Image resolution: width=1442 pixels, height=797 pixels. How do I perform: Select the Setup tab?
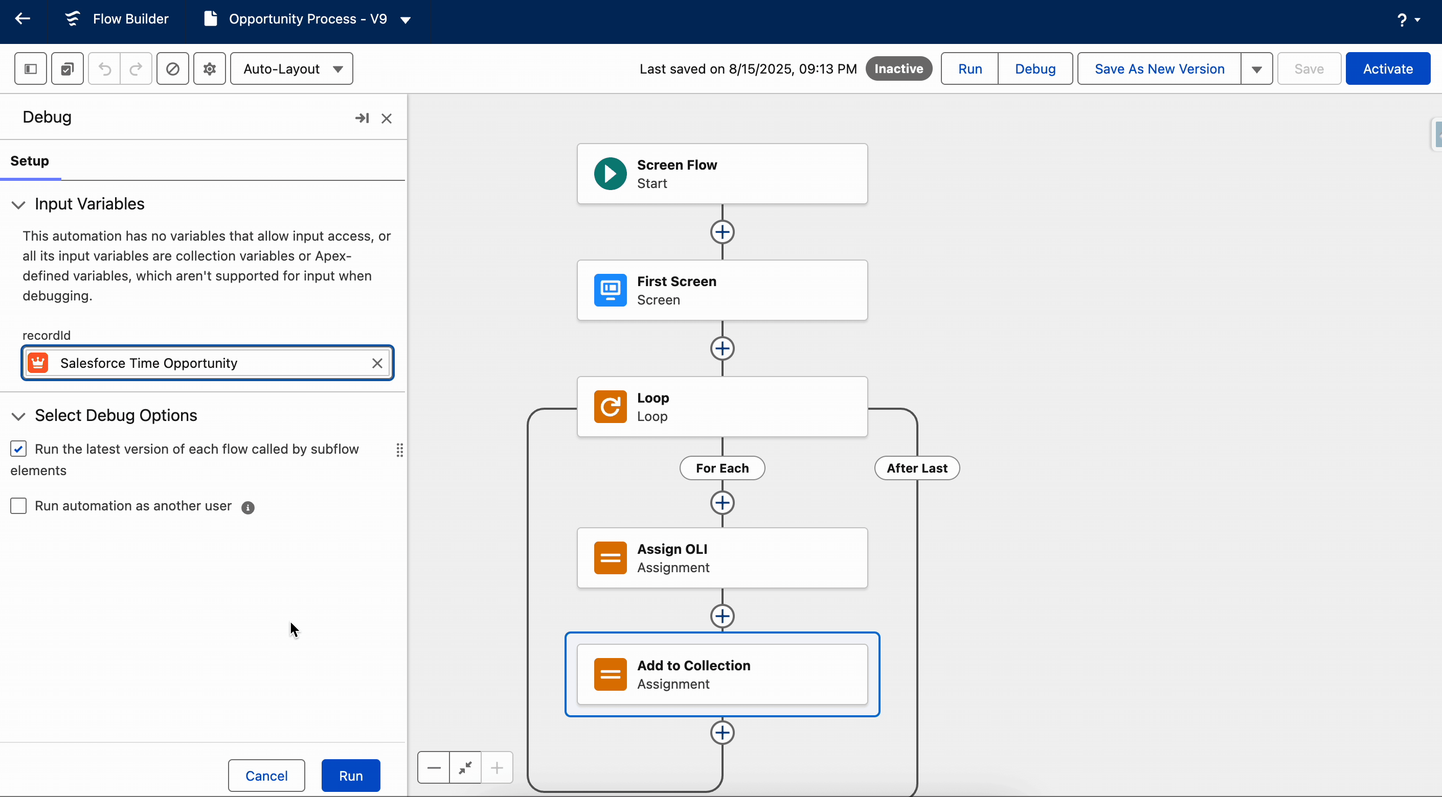(30, 161)
